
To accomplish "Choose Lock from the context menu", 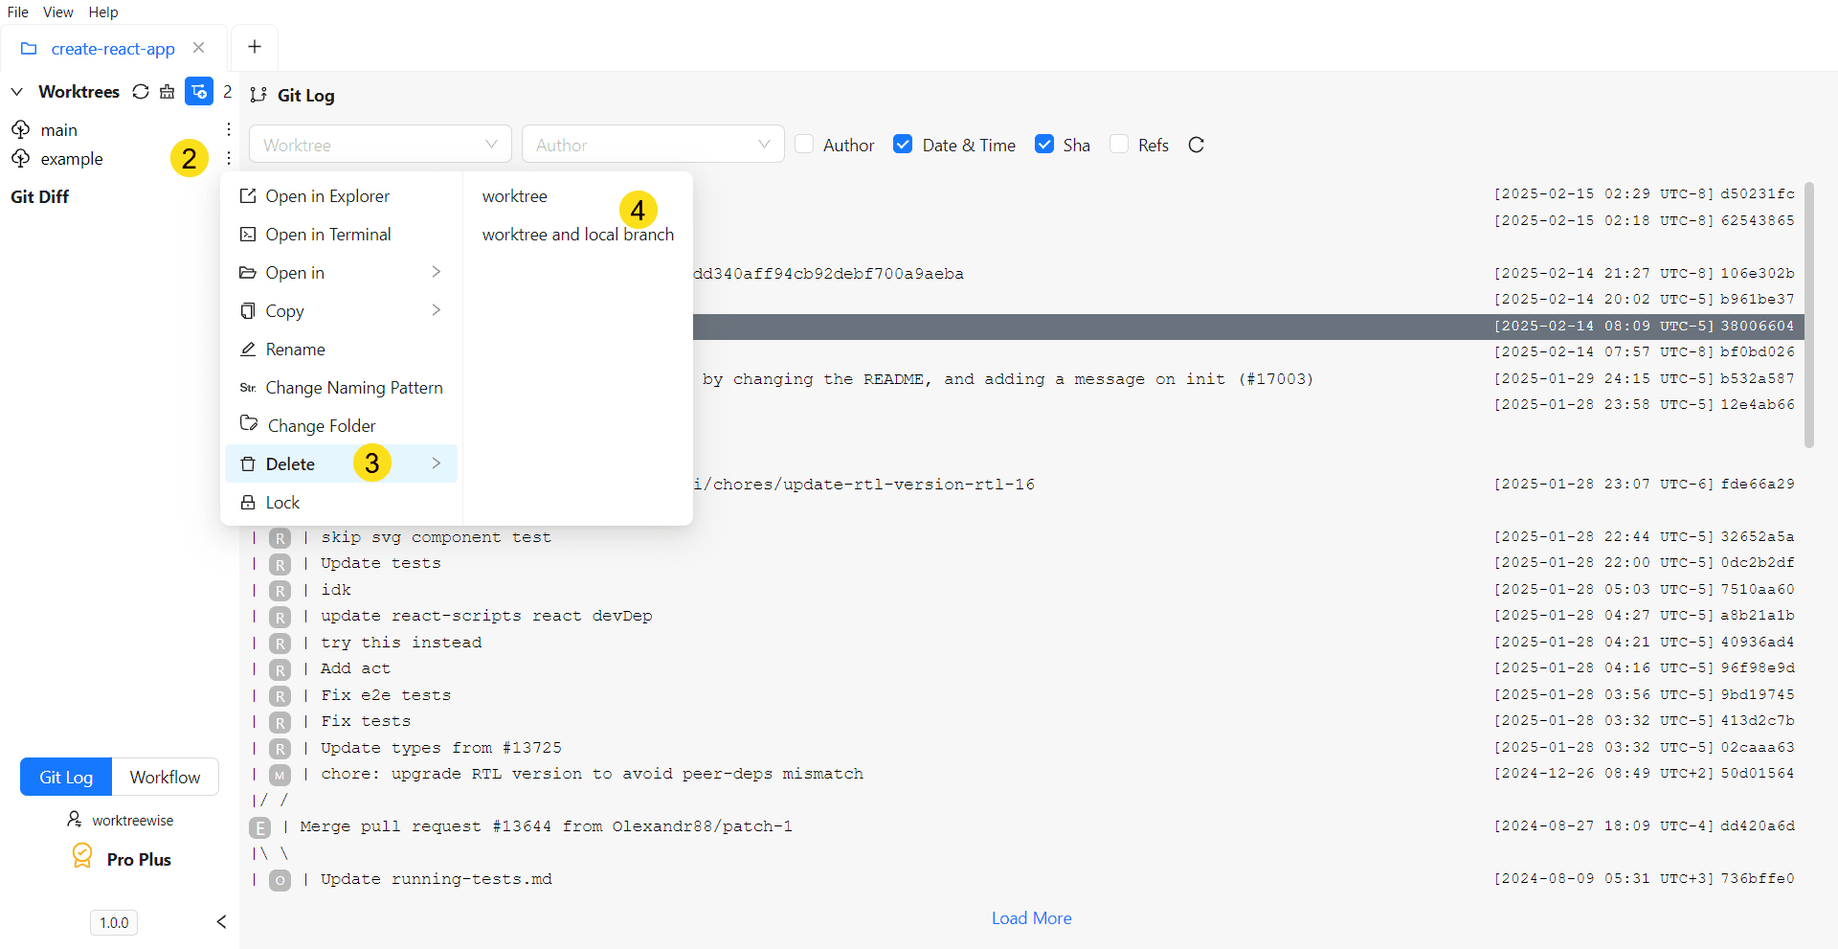I will [x=341, y=503].
